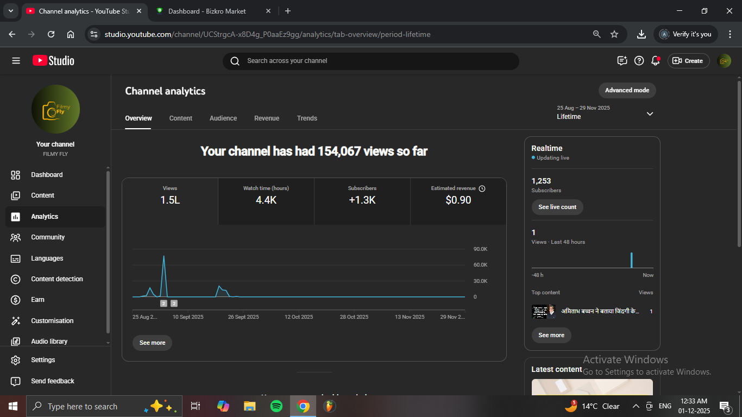Switch to the Revenue tab
This screenshot has height=417, width=742.
click(x=267, y=118)
